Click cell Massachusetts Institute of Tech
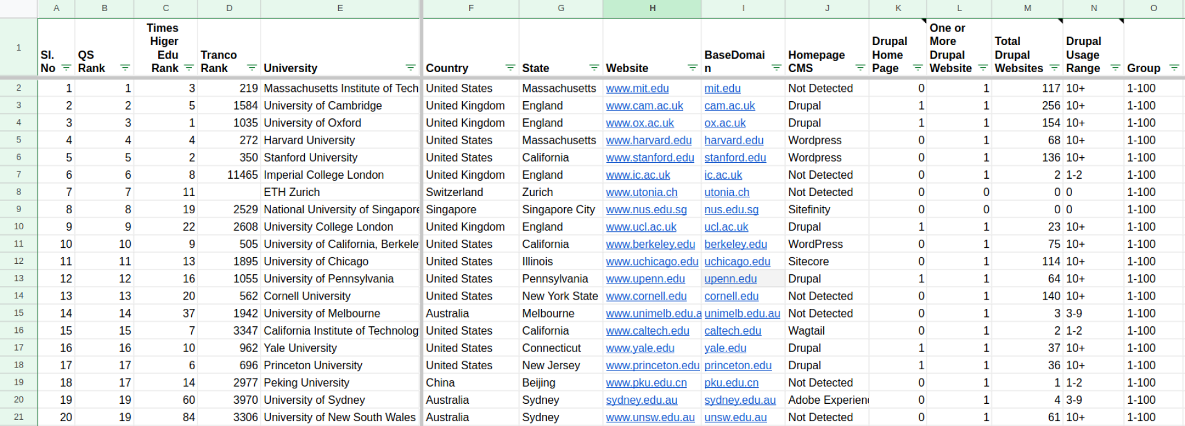Image resolution: width=1185 pixels, height=426 pixels. tap(340, 88)
